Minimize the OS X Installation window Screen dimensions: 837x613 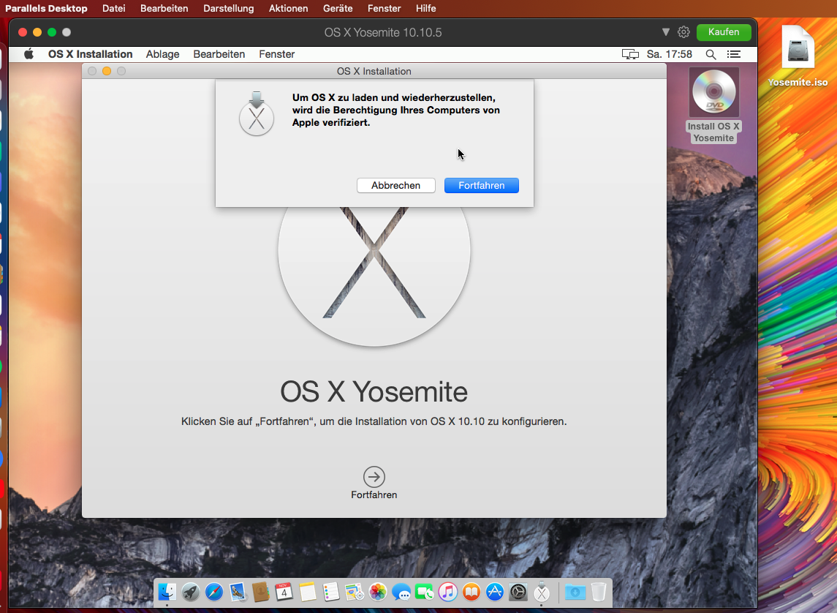pos(107,71)
